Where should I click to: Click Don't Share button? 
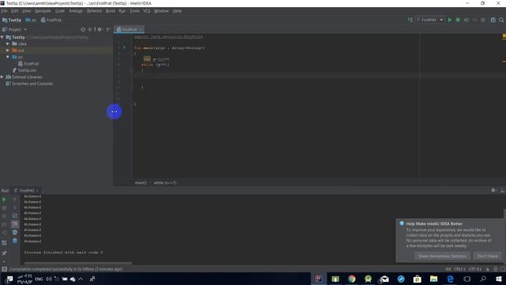487,256
